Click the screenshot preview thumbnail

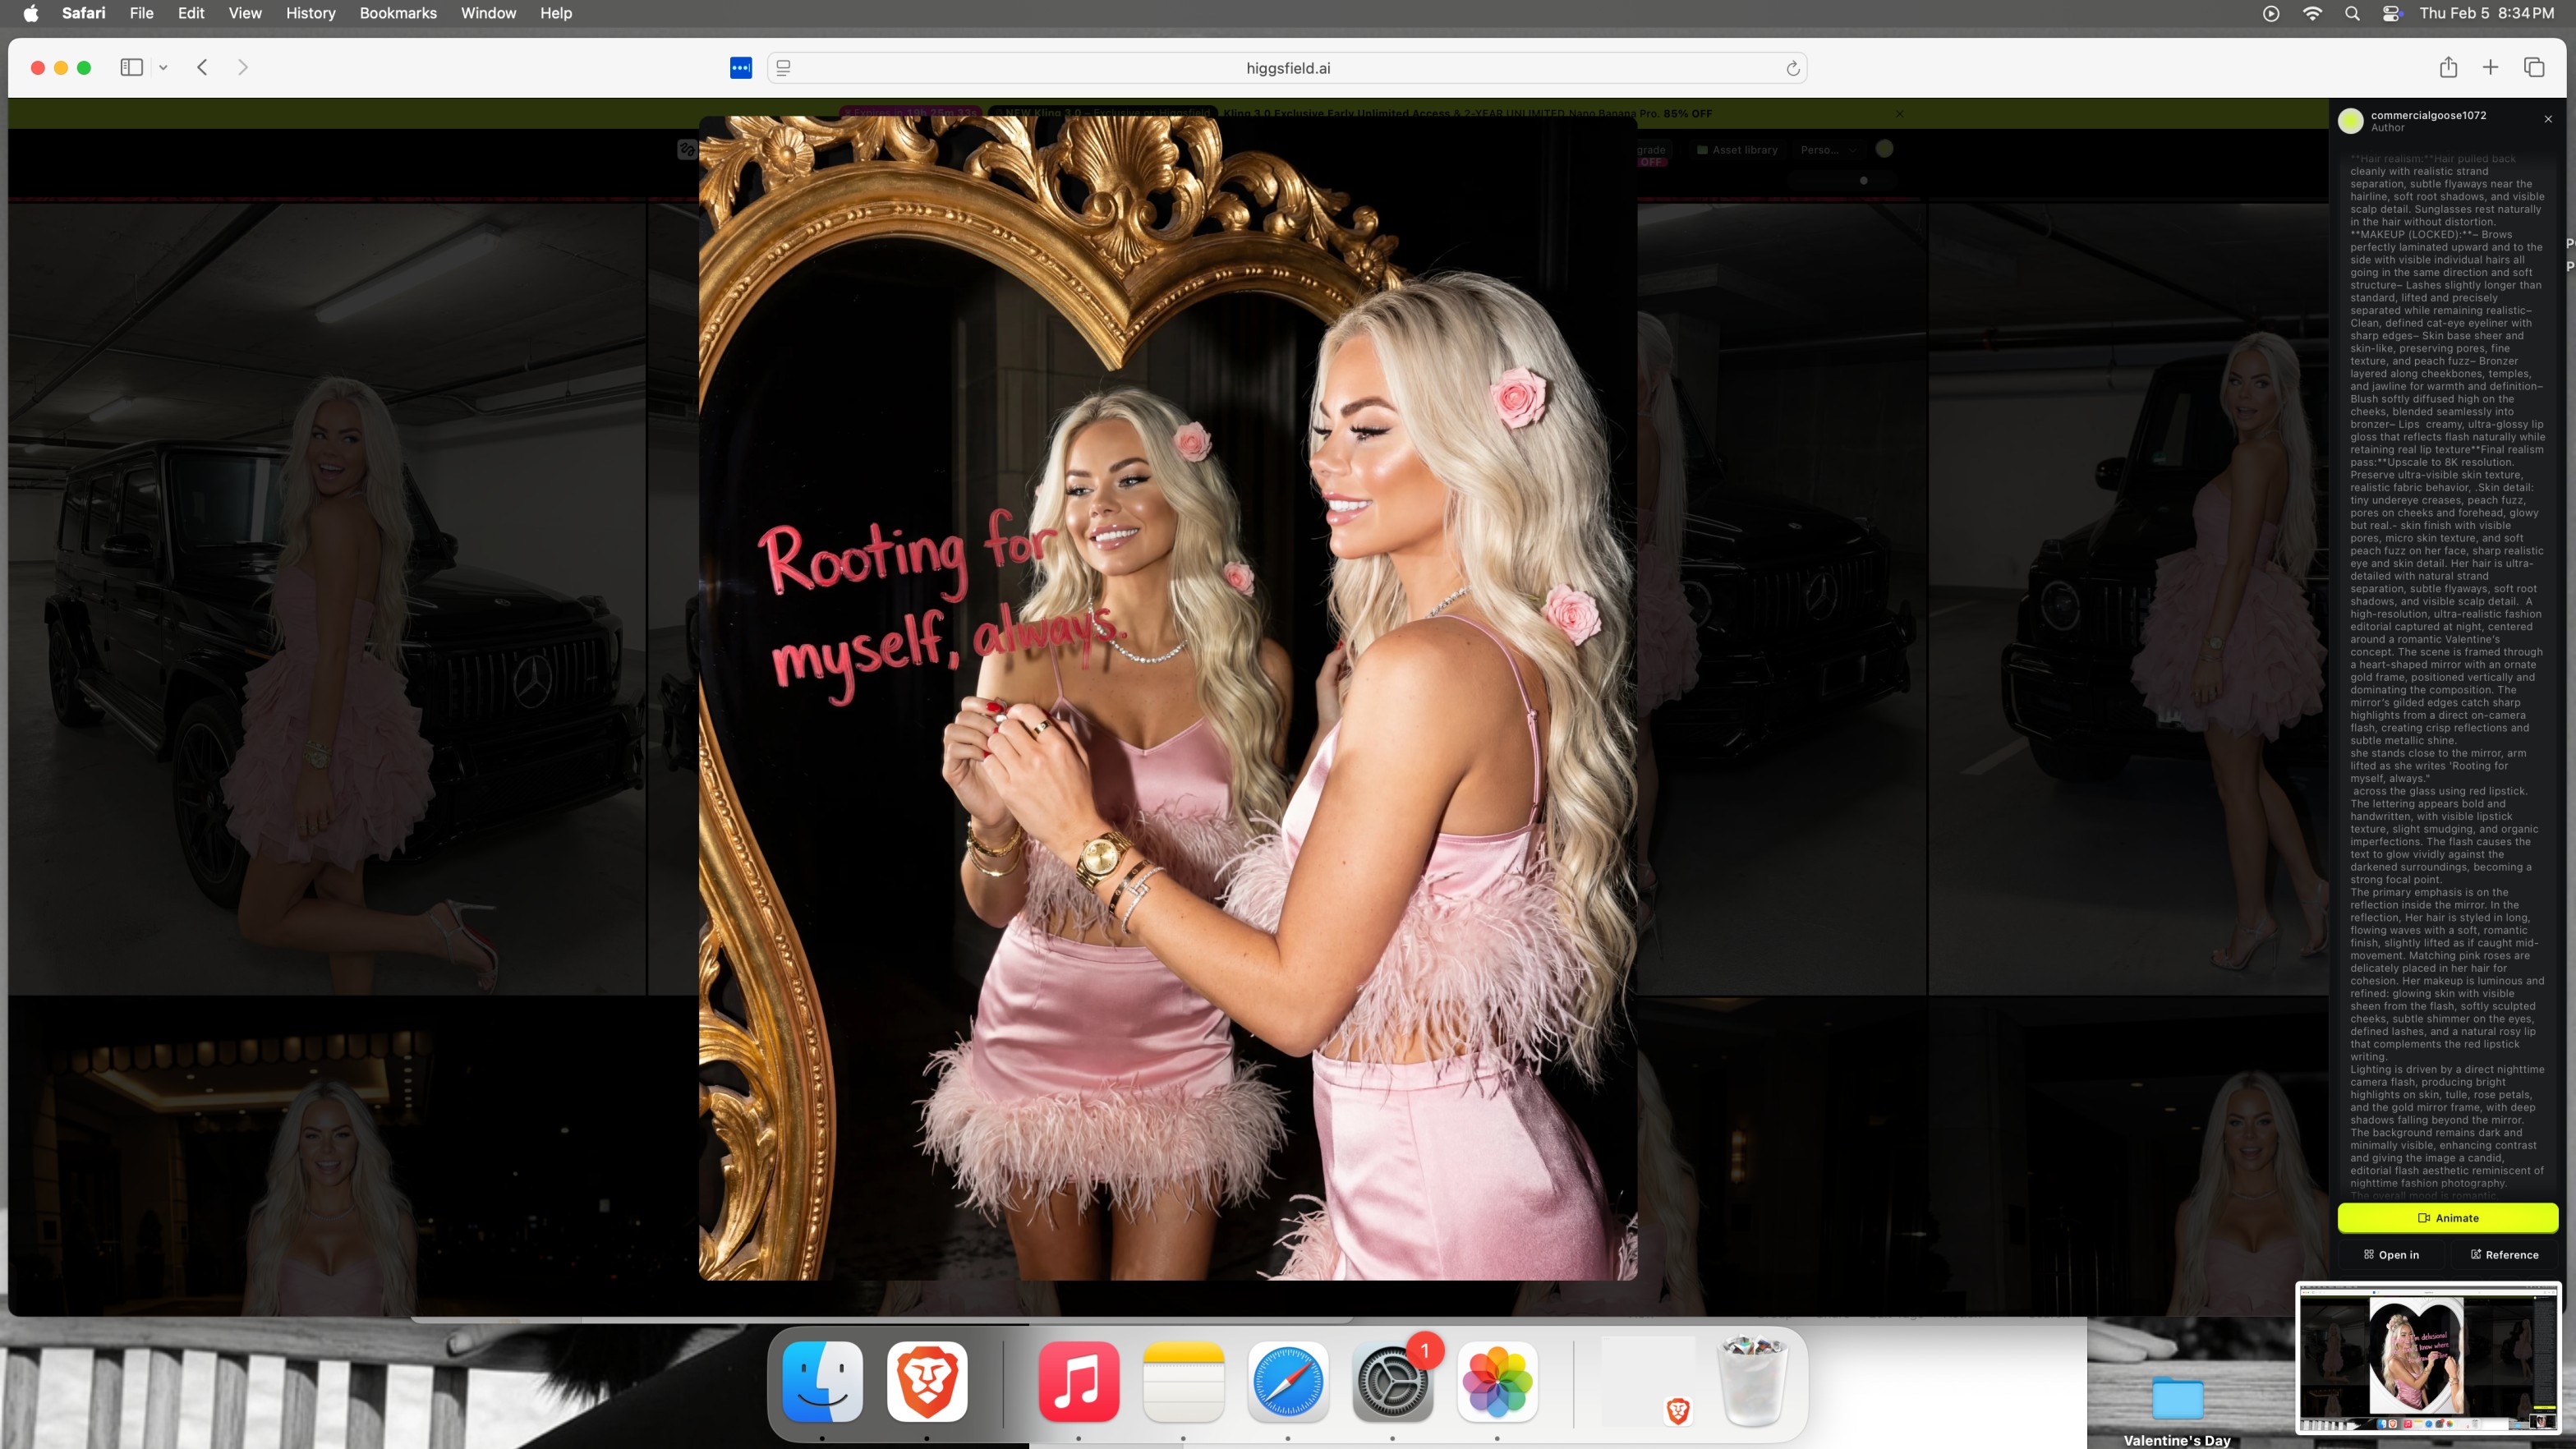2428,1359
